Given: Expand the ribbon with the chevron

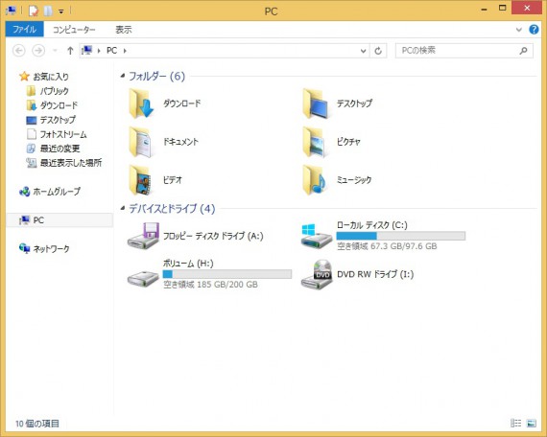Looking at the screenshot, I should (519, 30).
